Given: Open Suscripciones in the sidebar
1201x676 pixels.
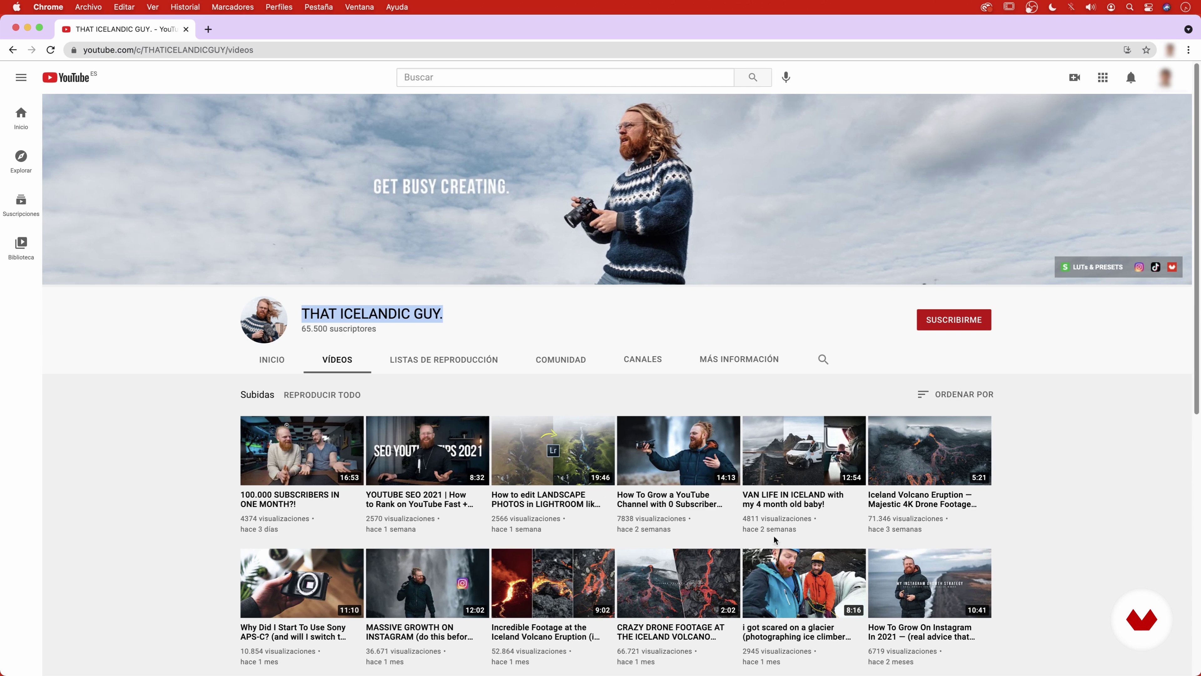Looking at the screenshot, I should click(x=21, y=205).
